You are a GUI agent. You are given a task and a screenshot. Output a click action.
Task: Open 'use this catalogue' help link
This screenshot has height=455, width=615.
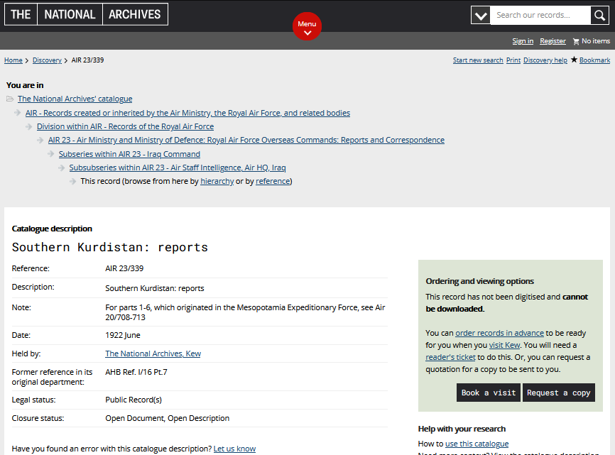pyautogui.click(x=477, y=444)
